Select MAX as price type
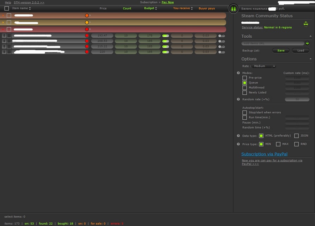The width and height of the screenshot is (315, 226). coord(278,144)
